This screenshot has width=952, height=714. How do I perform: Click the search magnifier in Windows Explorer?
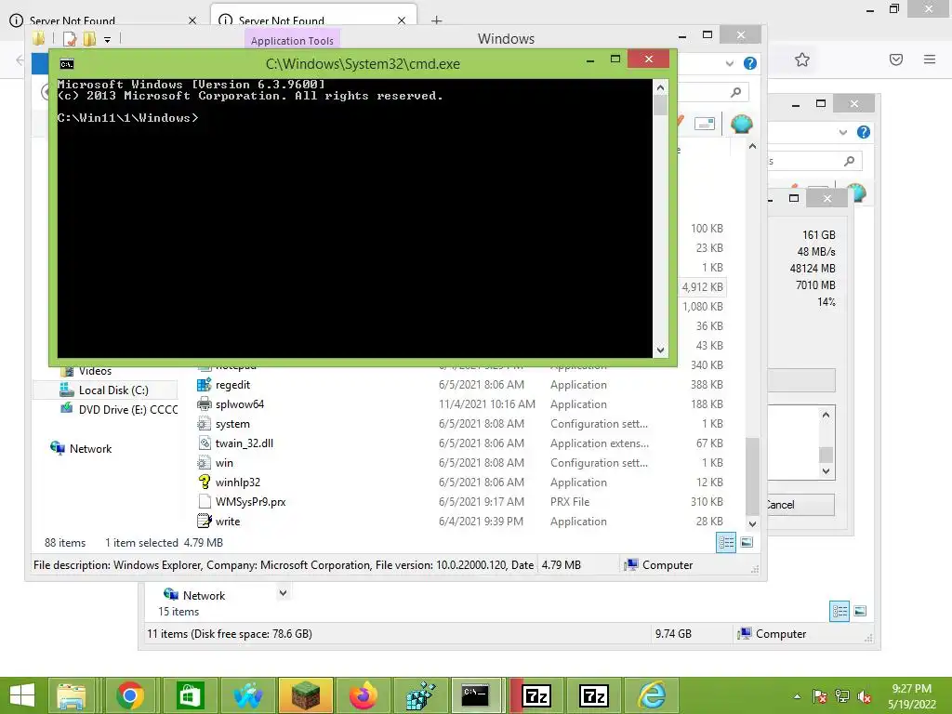click(x=736, y=92)
